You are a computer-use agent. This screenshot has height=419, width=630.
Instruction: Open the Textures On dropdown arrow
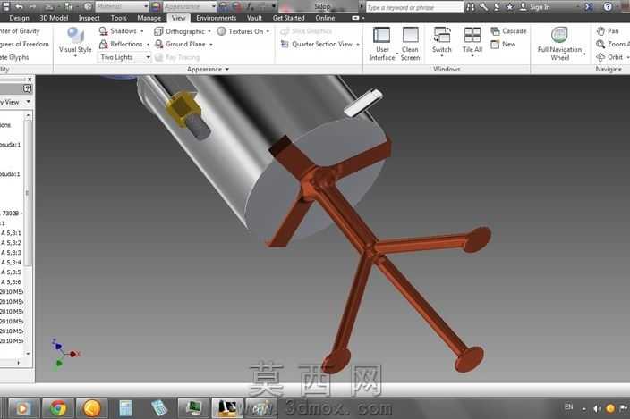pyautogui.click(x=268, y=31)
